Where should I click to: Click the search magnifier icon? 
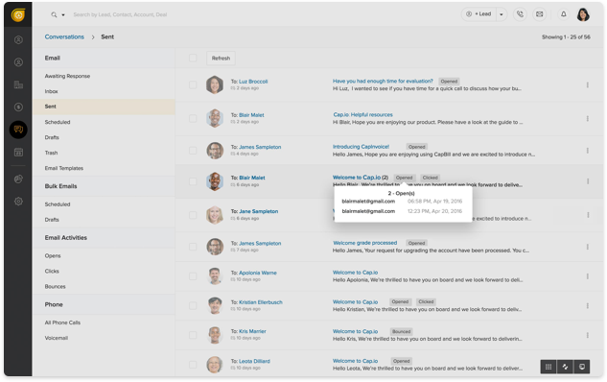(x=54, y=14)
